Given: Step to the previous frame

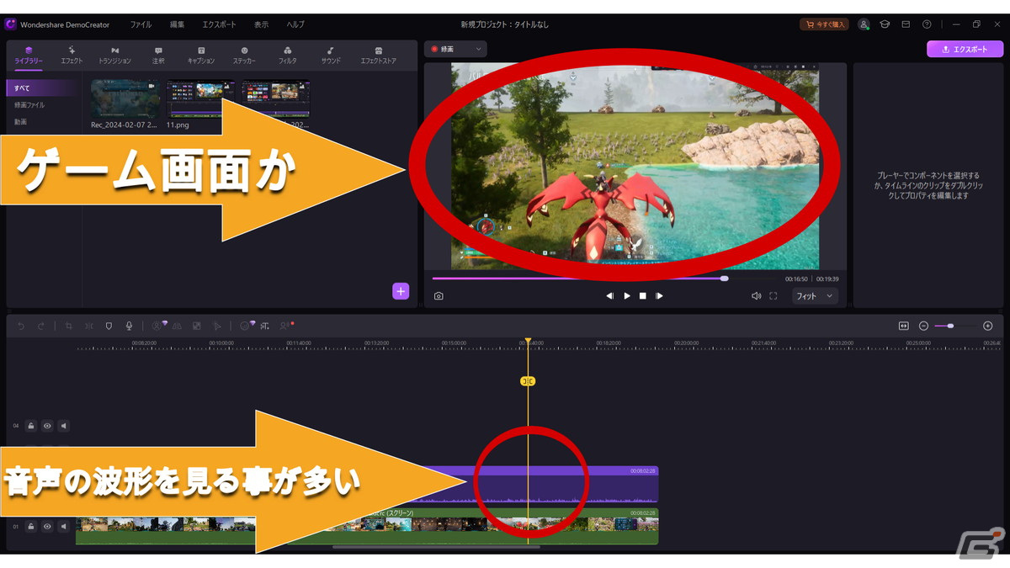Looking at the screenshot, I should 609,296.
